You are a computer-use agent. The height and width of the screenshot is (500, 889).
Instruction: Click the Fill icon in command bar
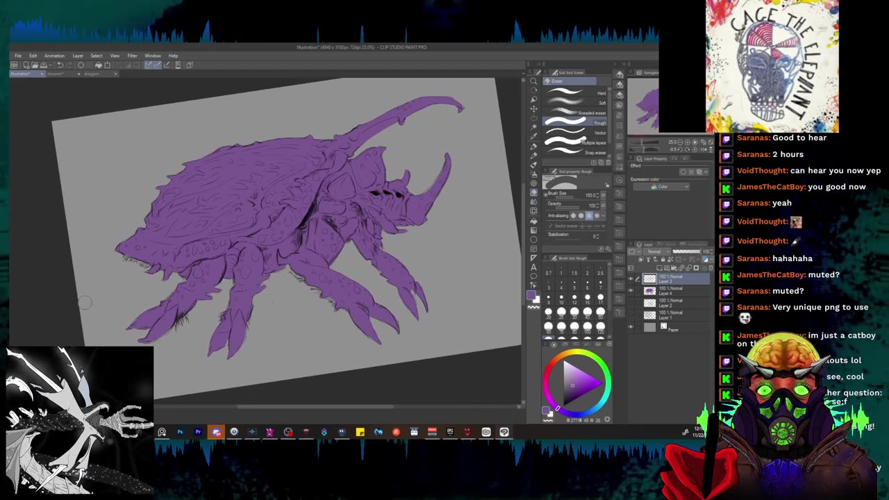[99, 65]
